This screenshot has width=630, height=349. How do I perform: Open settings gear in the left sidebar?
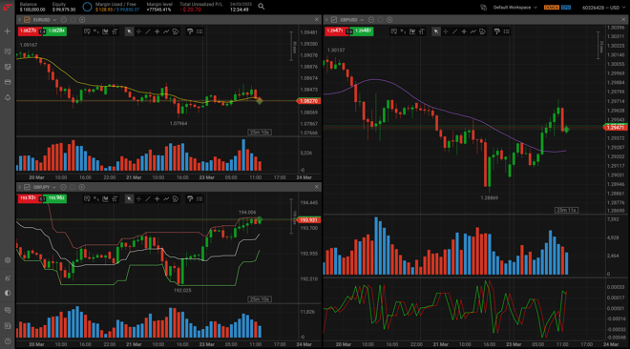[8, 260]
